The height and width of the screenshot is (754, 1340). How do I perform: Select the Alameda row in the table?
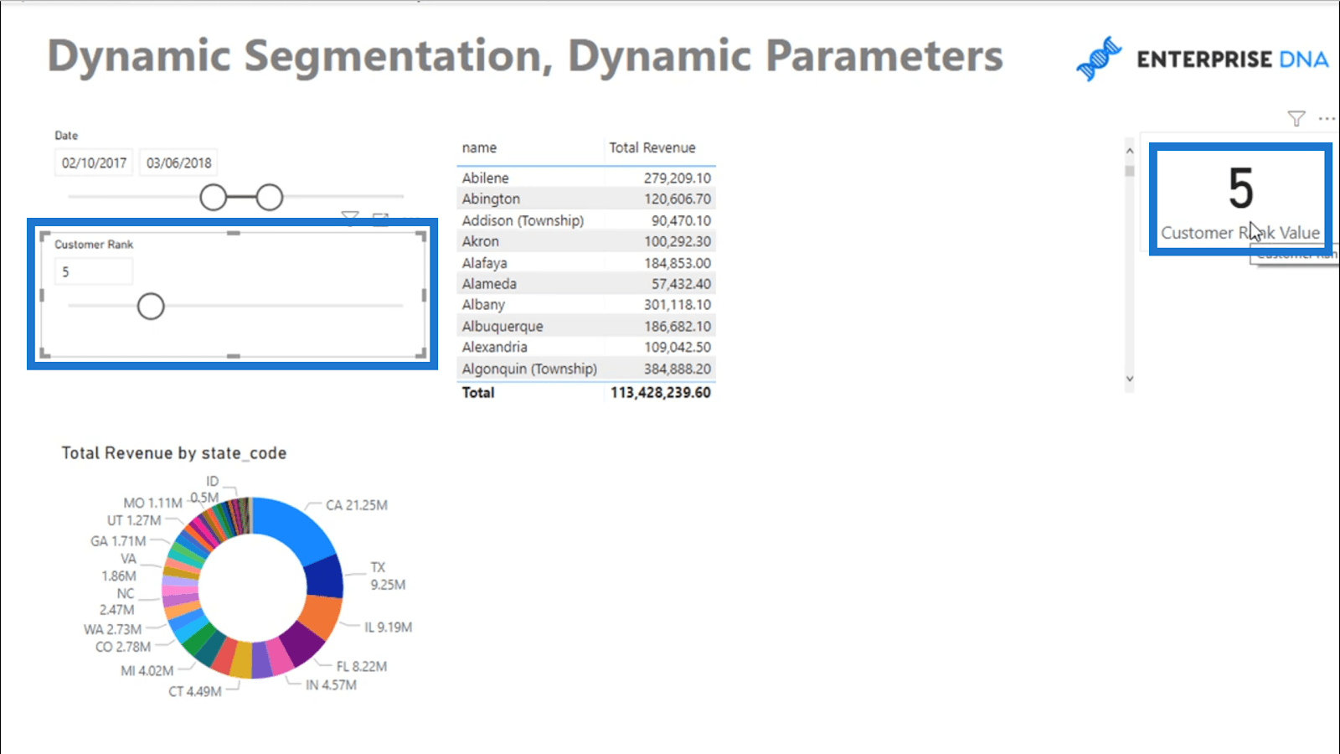point(586,284)
